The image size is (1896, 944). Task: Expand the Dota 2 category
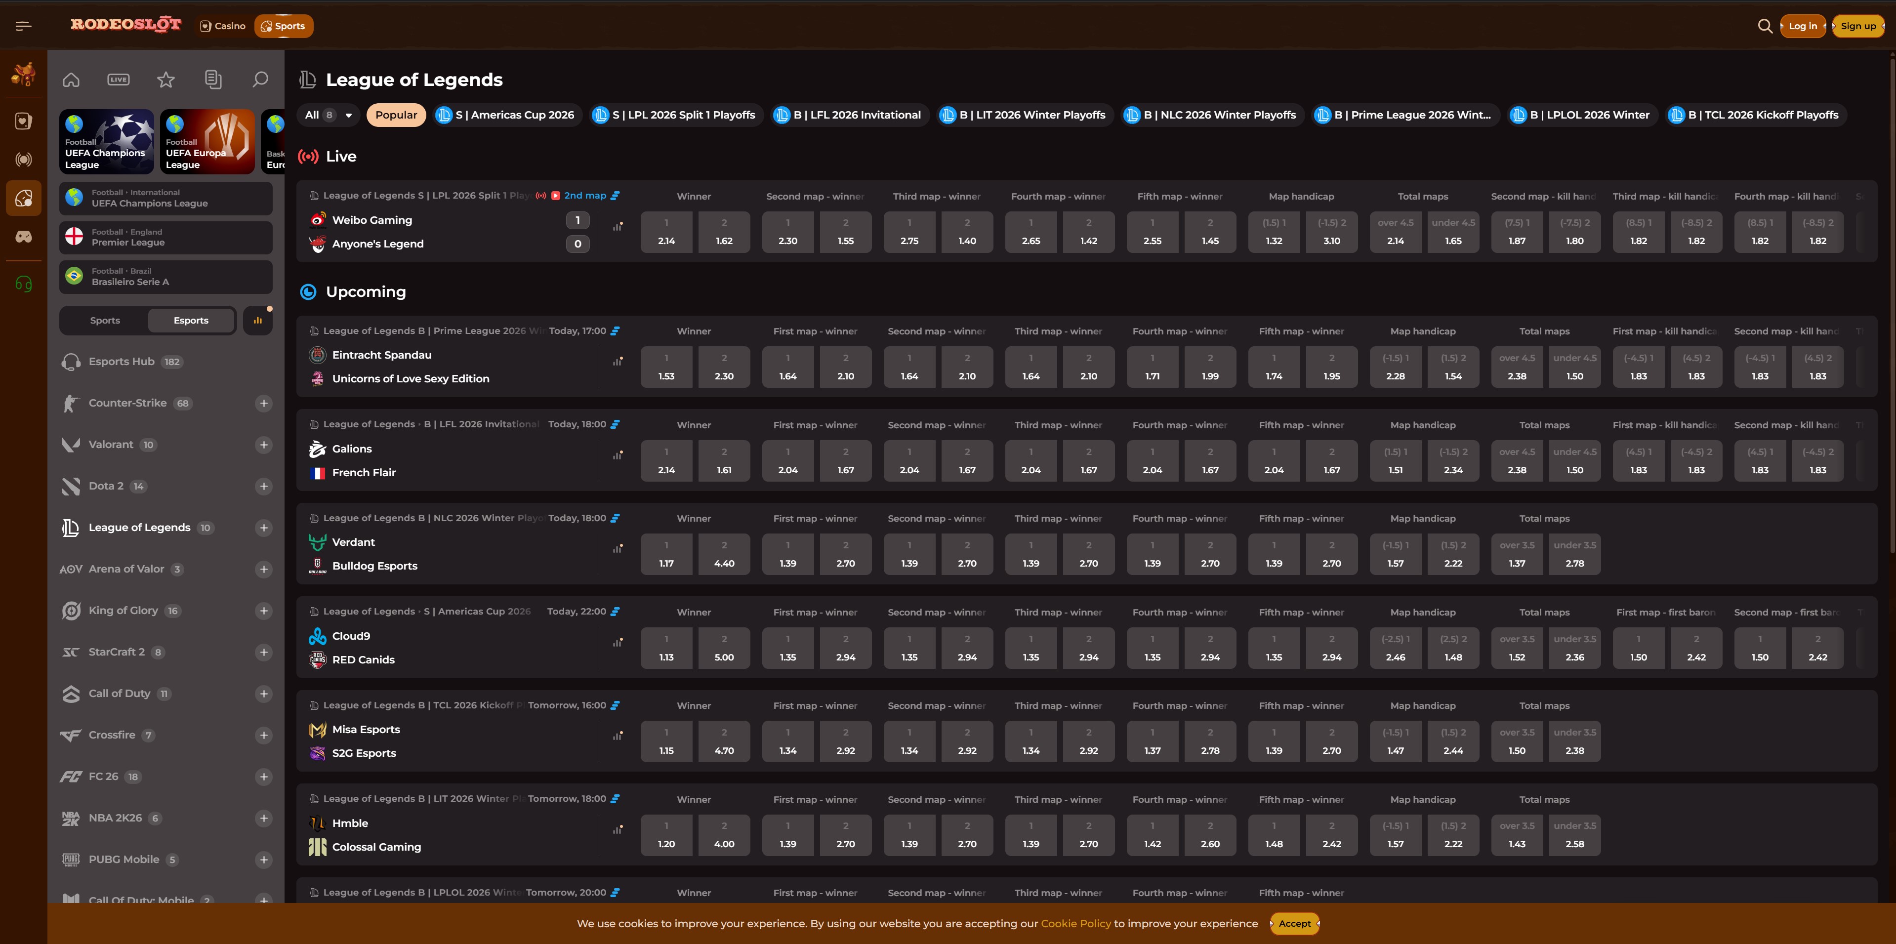click(x=263, y=487)
